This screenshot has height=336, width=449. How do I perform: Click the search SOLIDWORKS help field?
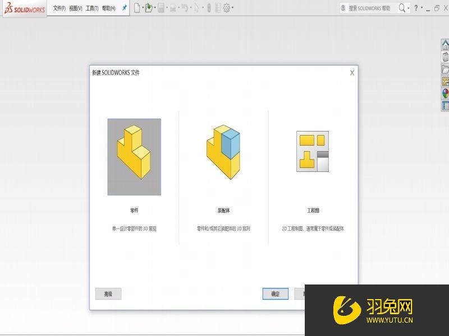point(369,8)
